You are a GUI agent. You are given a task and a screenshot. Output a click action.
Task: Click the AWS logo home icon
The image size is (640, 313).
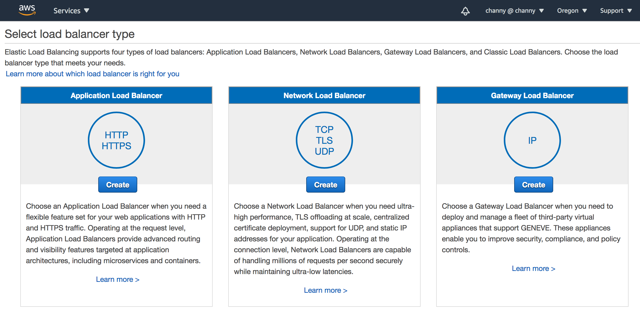point(27,10)
